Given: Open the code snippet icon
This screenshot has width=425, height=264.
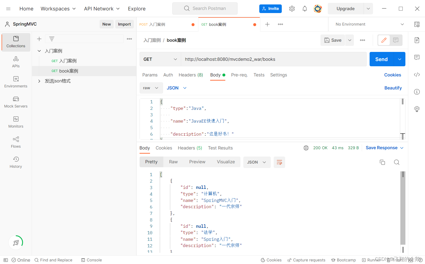Looking at the screenshot, I should [417, 75].
